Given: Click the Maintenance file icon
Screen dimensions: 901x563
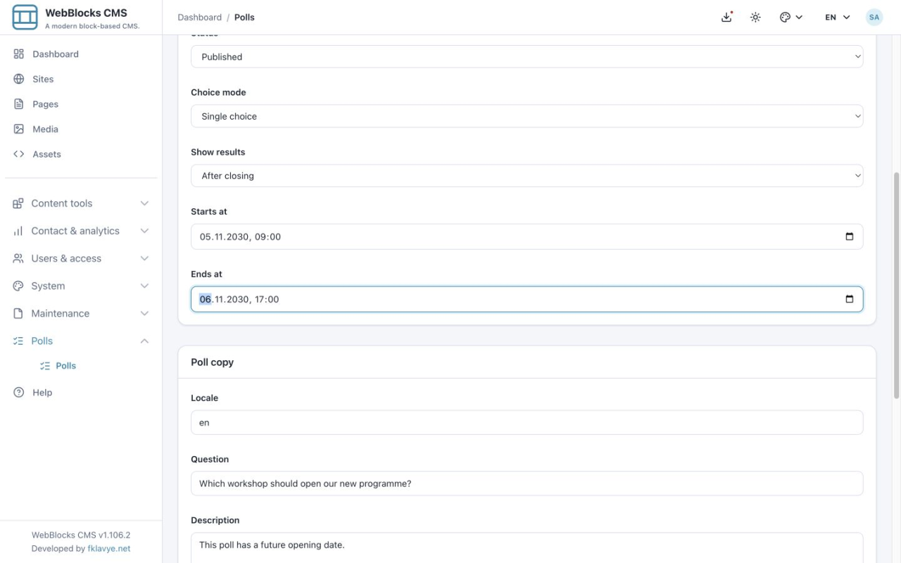Looking at the screenshot, I should 18,313.
